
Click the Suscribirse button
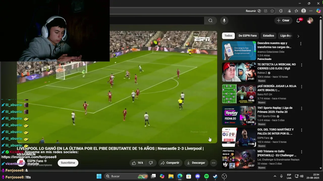click(x=68, y=163)
